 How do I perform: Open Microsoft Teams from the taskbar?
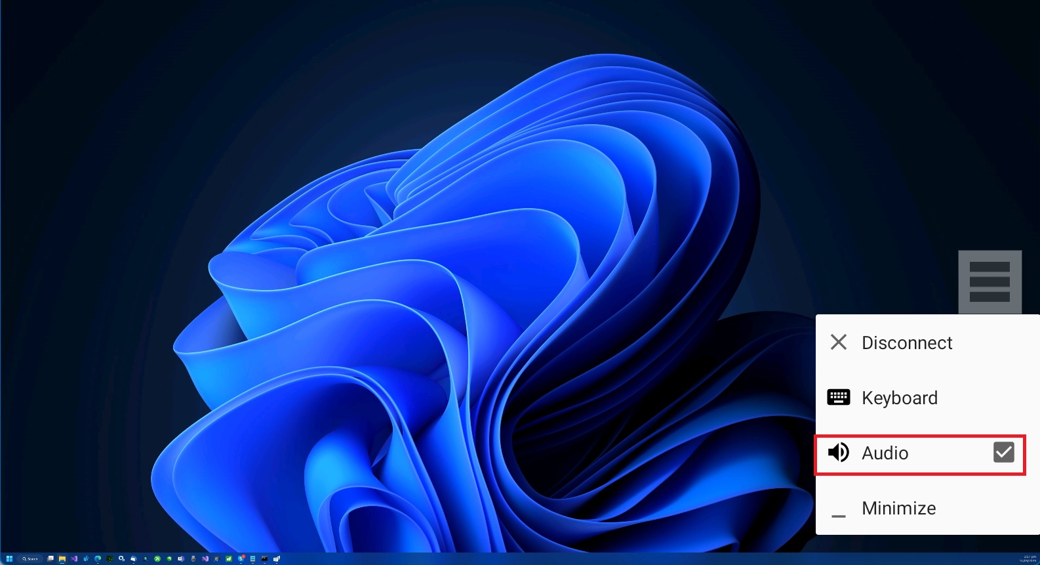180,559
